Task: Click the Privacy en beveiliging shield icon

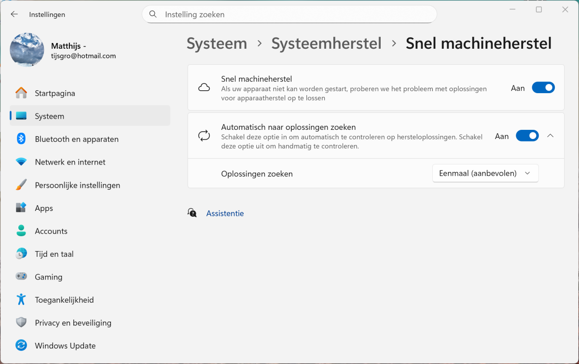Action: 21,323
